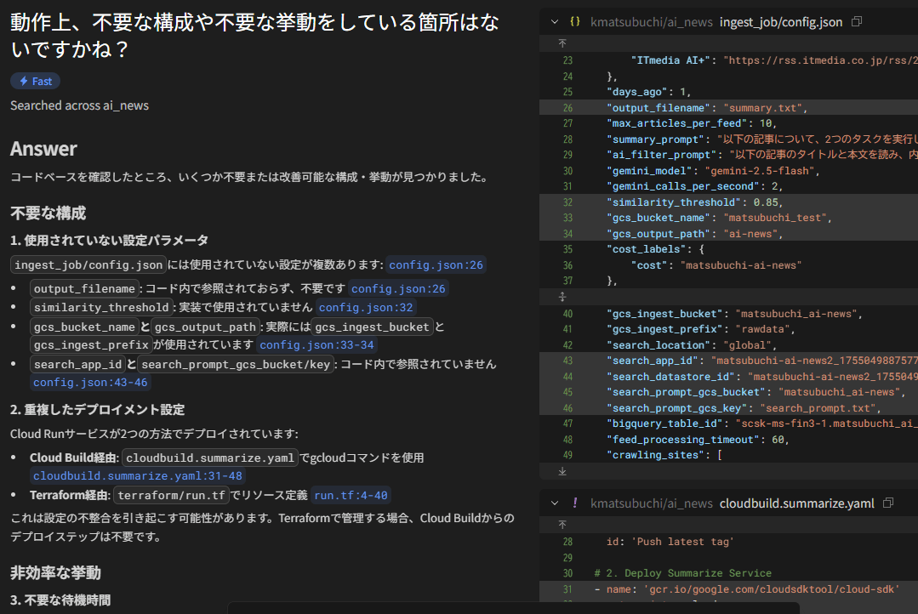Screen dimensions: 918x614
Task: Expand lines below line 49 in config.json
Action: click(x=562, y=470)
